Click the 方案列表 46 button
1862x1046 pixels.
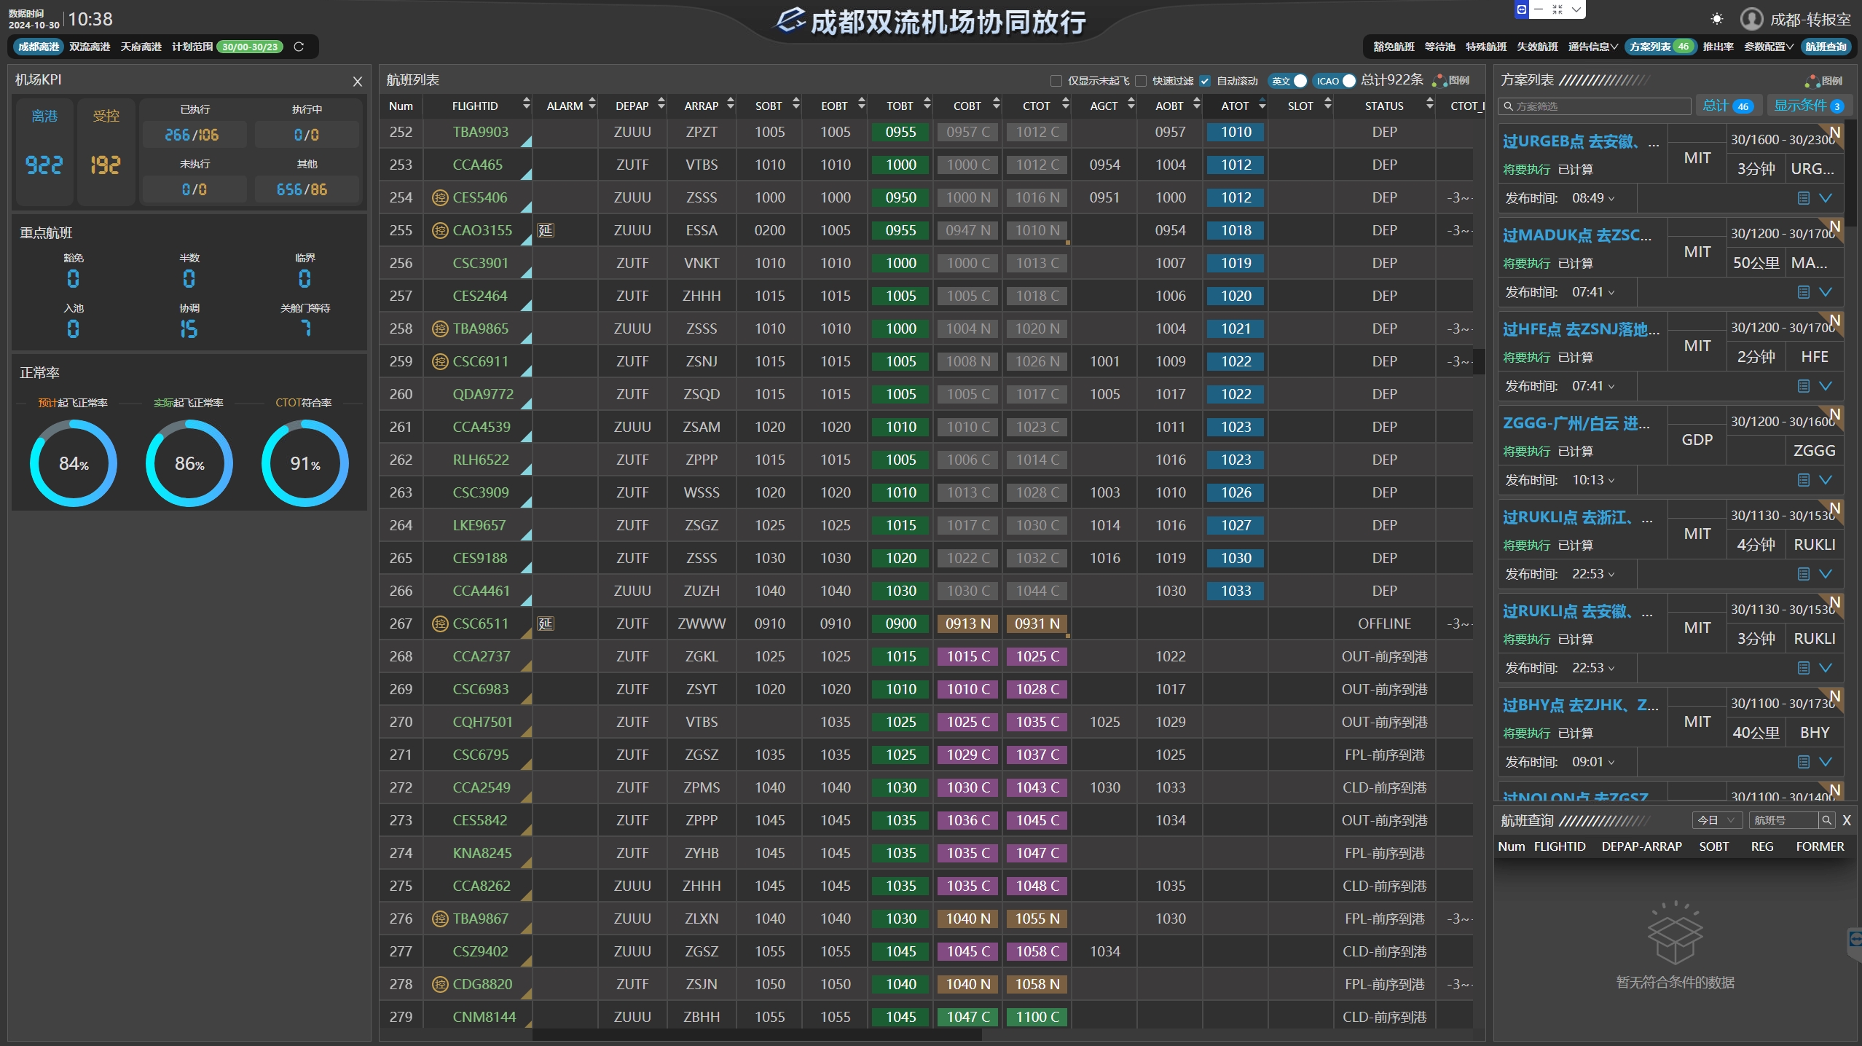pos(1660,47)
